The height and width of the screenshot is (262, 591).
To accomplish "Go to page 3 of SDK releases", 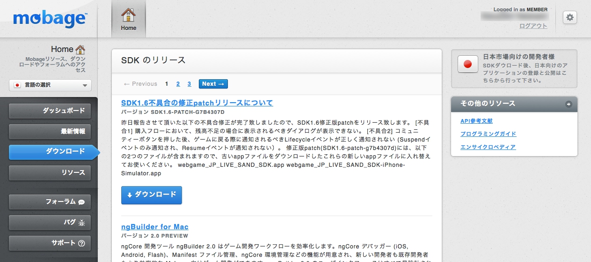I will (x=189, y=84).
